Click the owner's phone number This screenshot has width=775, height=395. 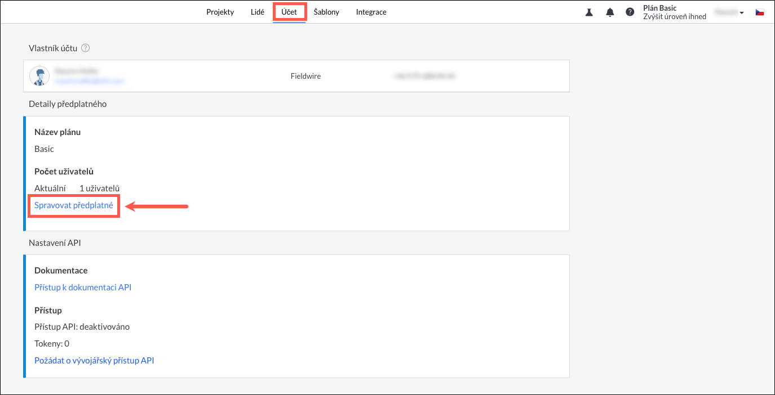coord(424,76)
